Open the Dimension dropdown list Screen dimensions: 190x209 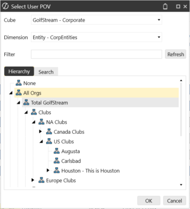(x=159, y=37)
